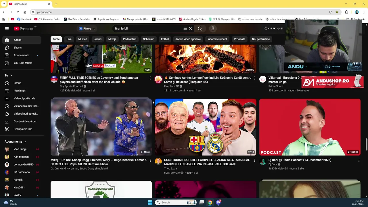Click the taskbar Search box
Image resolution: width=368 pixels, height=207 pixels.
click(176, 202)
